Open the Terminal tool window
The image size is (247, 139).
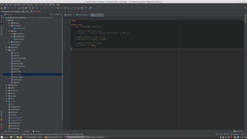click(x=26, y=131)
